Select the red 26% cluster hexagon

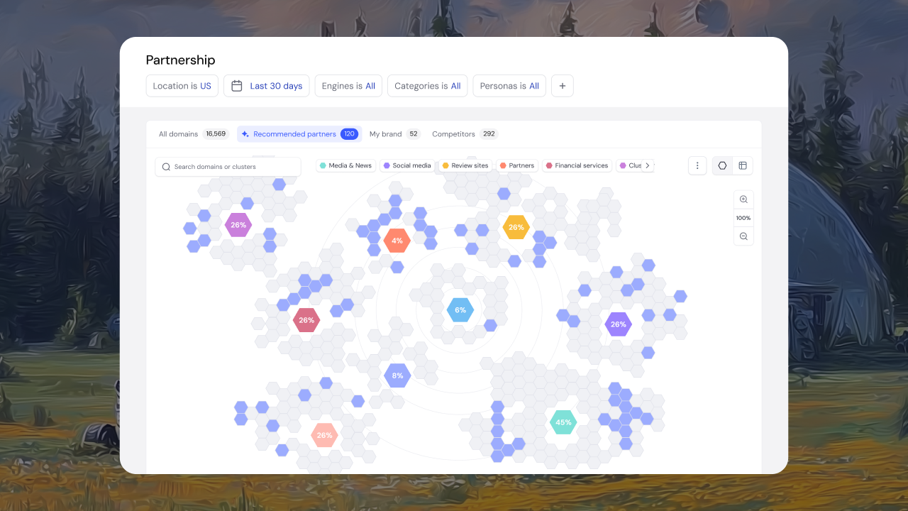coord(306,320)
